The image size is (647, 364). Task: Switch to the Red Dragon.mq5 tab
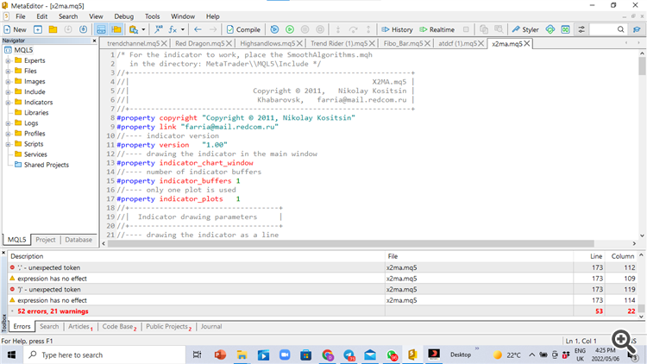(198, 43)
